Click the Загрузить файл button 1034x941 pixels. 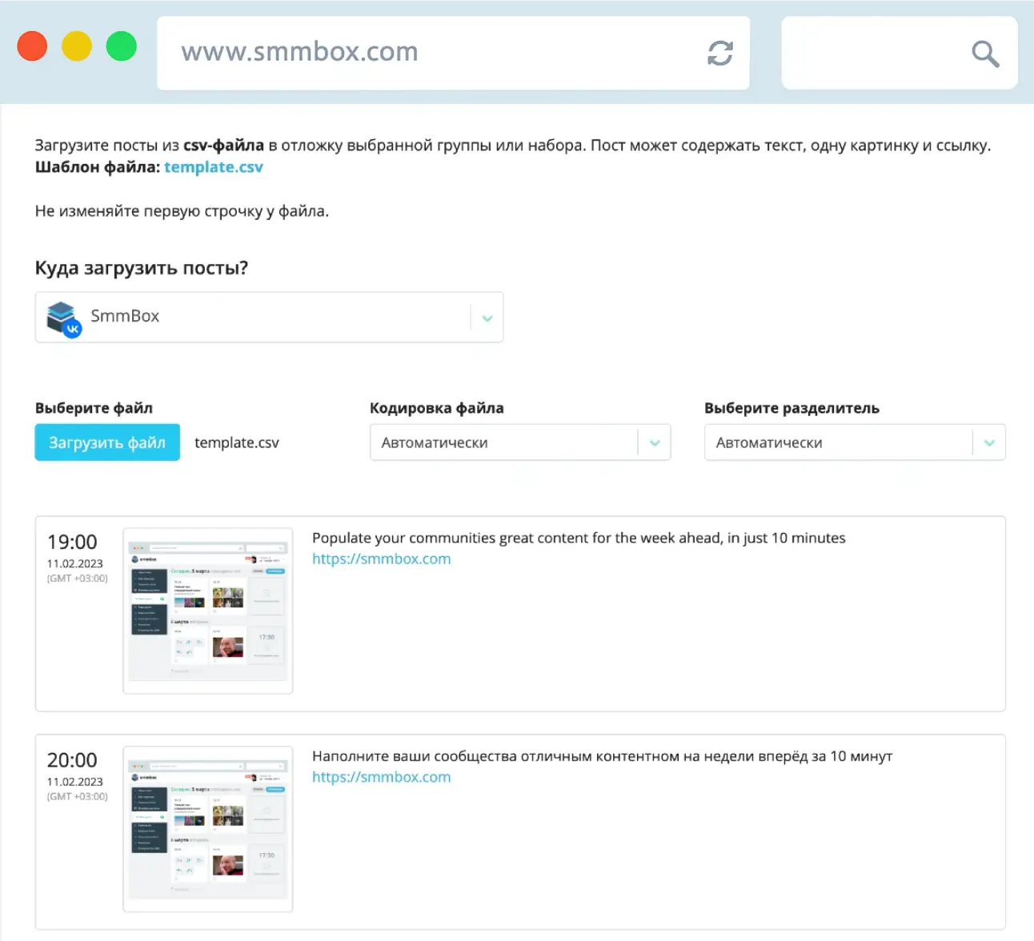pos(107,442)
